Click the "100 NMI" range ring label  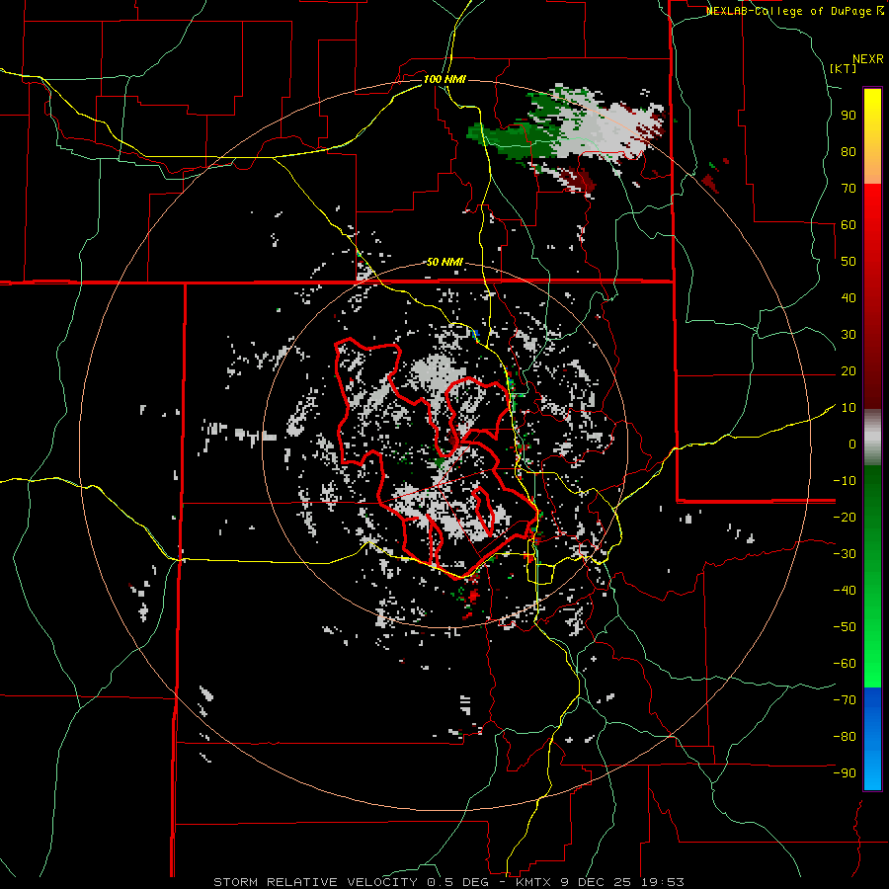point(444,79)
